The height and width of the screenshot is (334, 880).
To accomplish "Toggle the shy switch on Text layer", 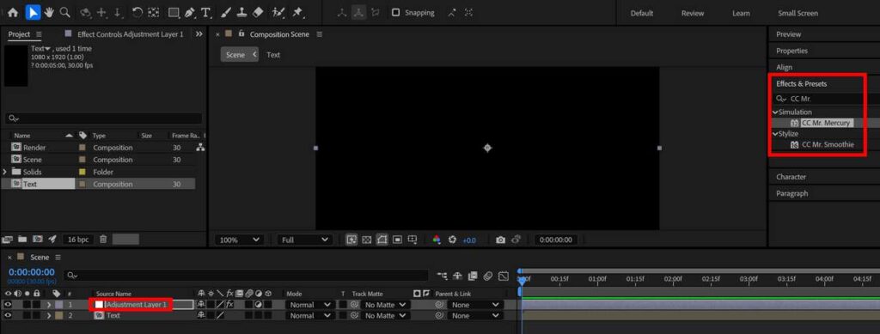I will [201, 315].
